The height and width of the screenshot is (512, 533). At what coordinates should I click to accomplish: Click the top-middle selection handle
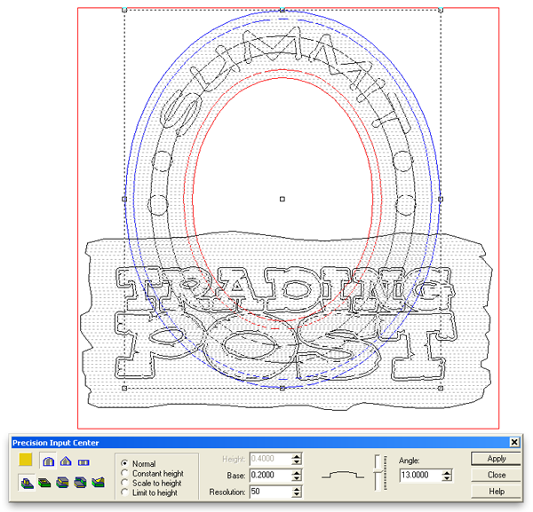click(282, 10)
